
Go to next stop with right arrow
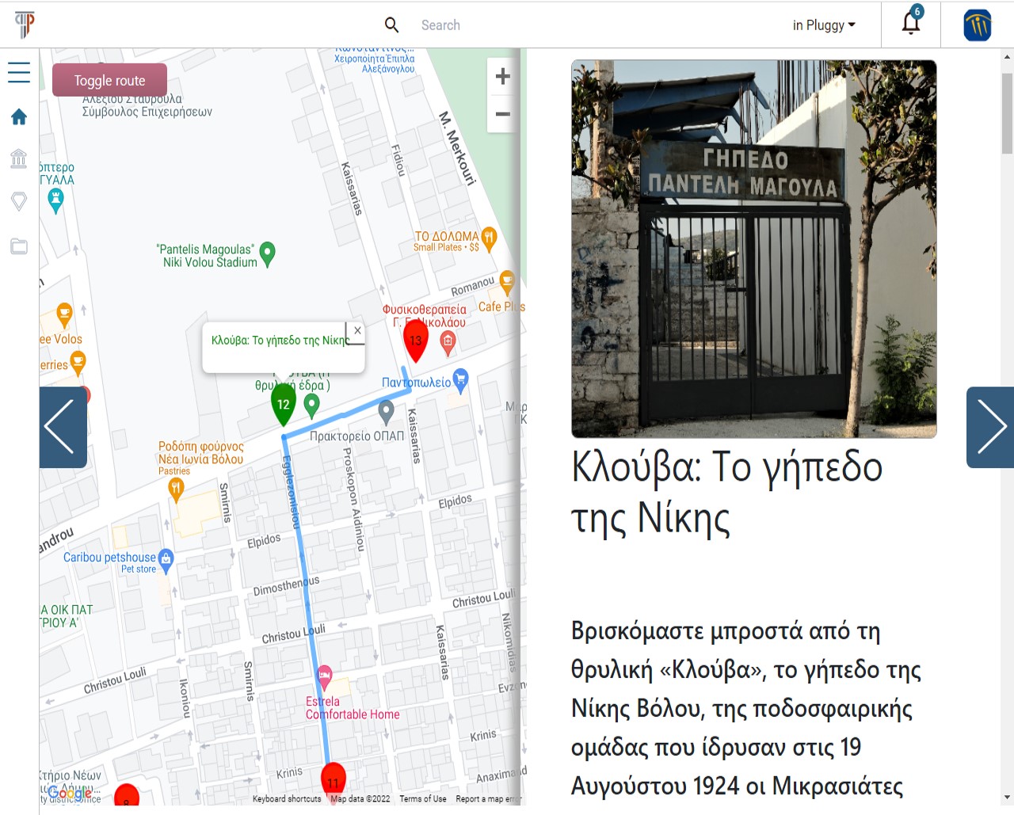[x=990, y=427]
